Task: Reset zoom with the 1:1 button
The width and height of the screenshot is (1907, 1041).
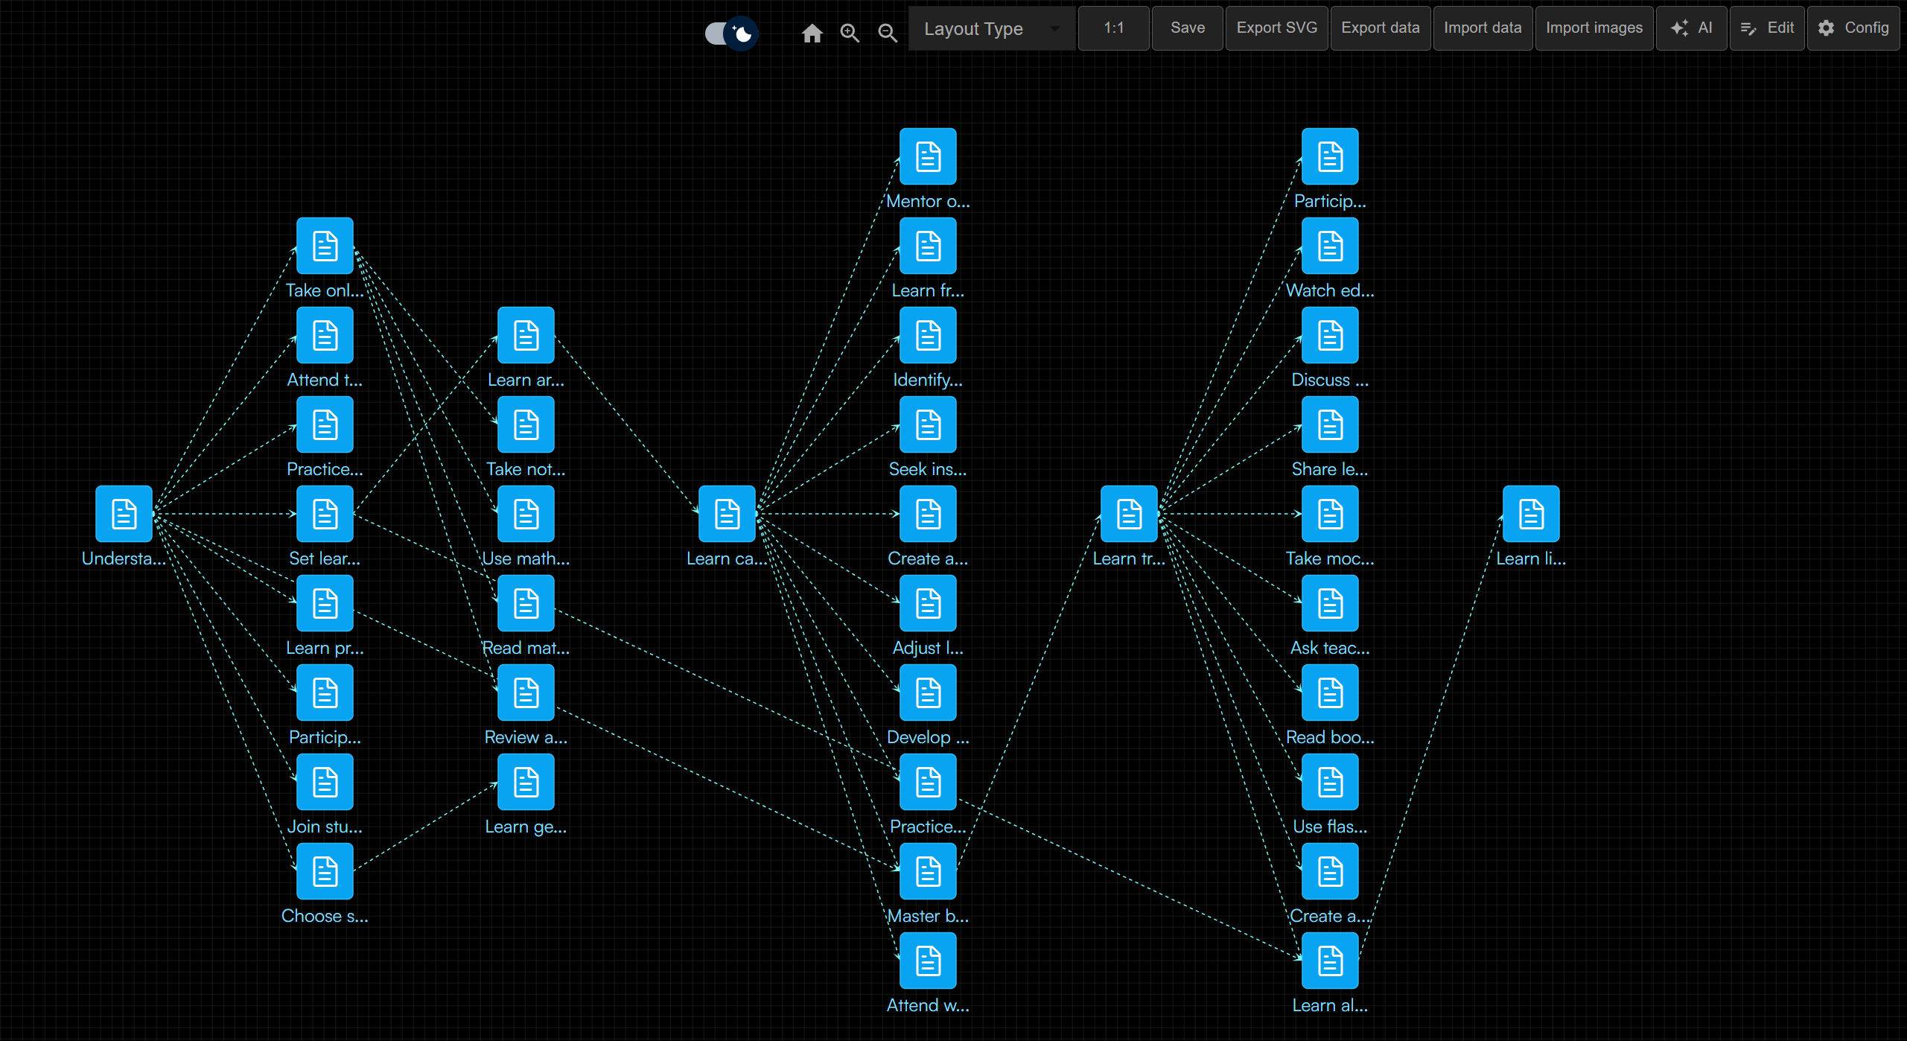Action: pyautogui.click(x=1113, y=28)
